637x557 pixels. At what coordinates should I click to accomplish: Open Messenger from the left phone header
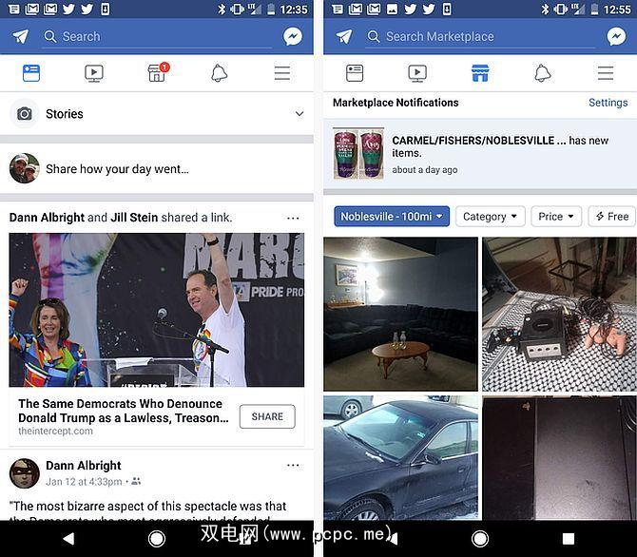293,36
